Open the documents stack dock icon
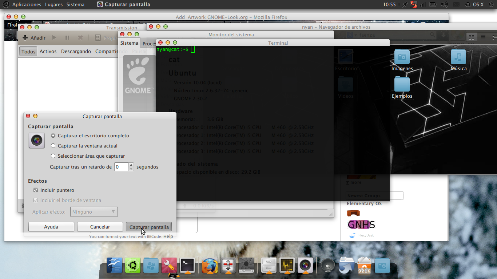 [346, 266]
